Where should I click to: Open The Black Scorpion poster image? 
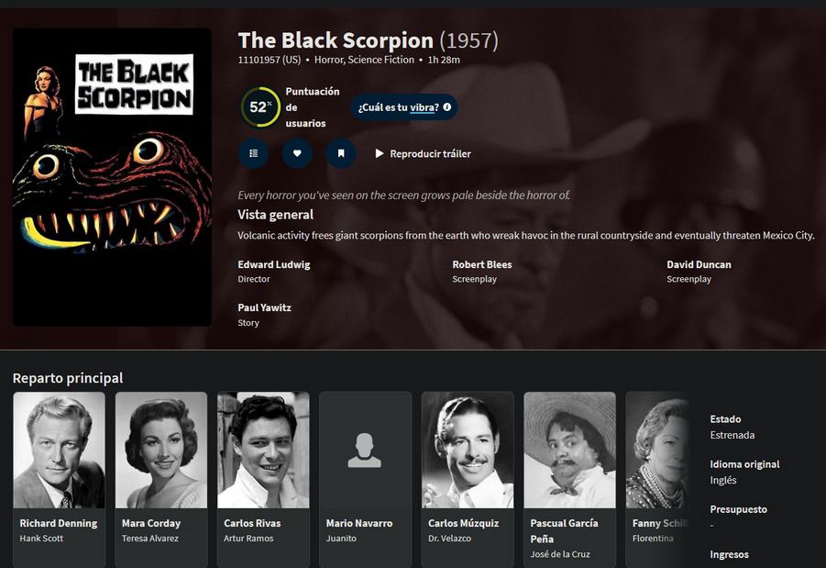(x=112, y=177)
